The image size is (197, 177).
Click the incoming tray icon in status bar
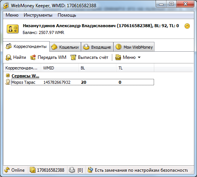click(72, 170)
